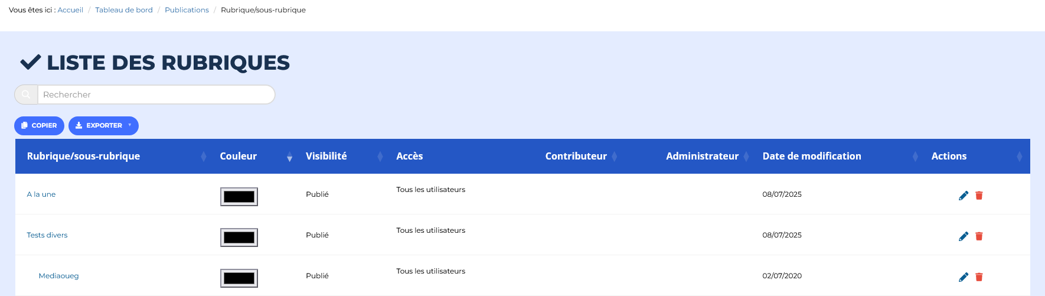
Task: Focus the Rechercher search field
Action: coord(156,95)
